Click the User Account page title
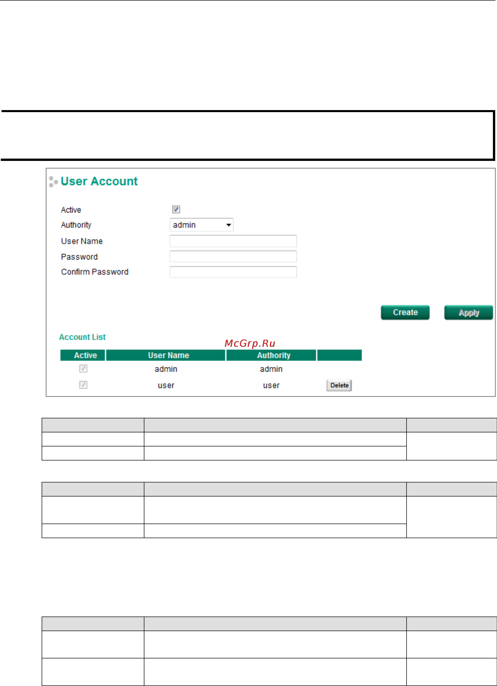The image size is (497, 686). point(99,181)
